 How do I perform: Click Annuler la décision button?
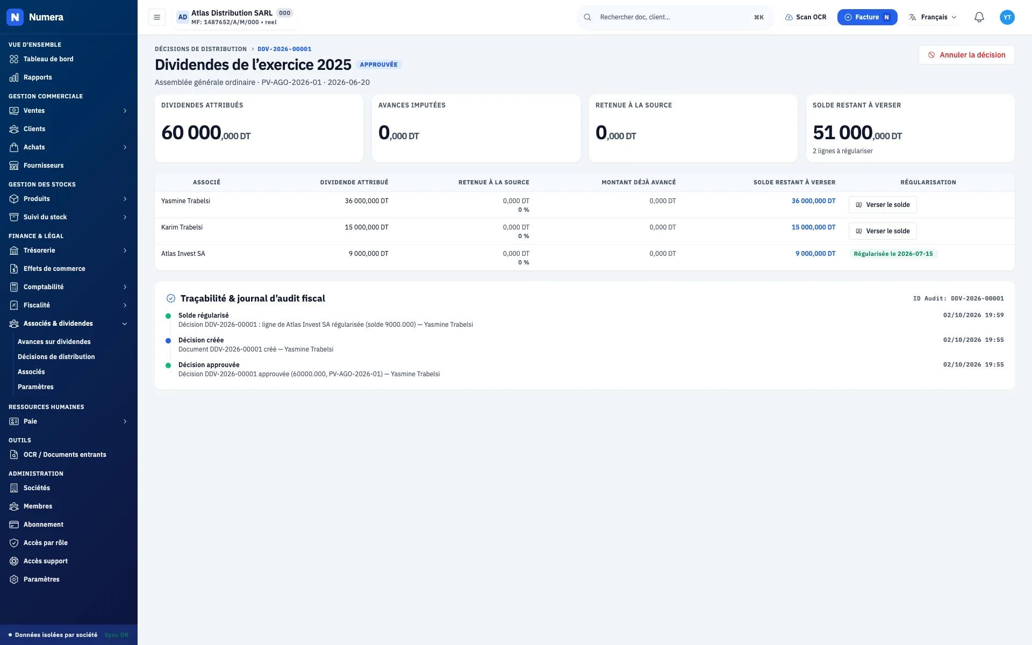[x=966, y=55]
